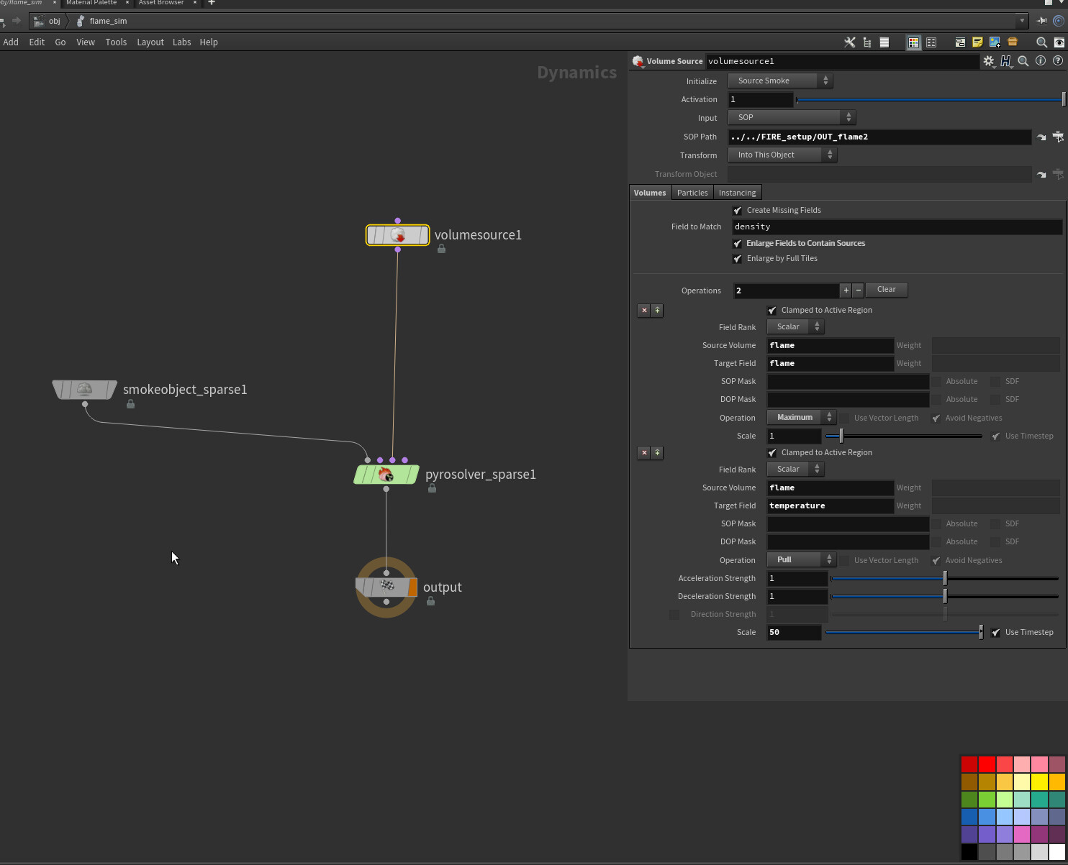Image resolution: width=1068 pixels, height=865 pixels.
Task: Enable Absolute beside first SOP Mask
Action: [937, 382]
